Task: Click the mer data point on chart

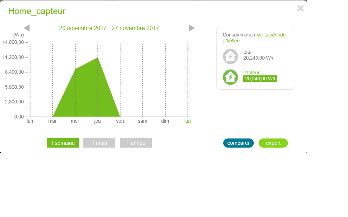Action: coord(75,69)
